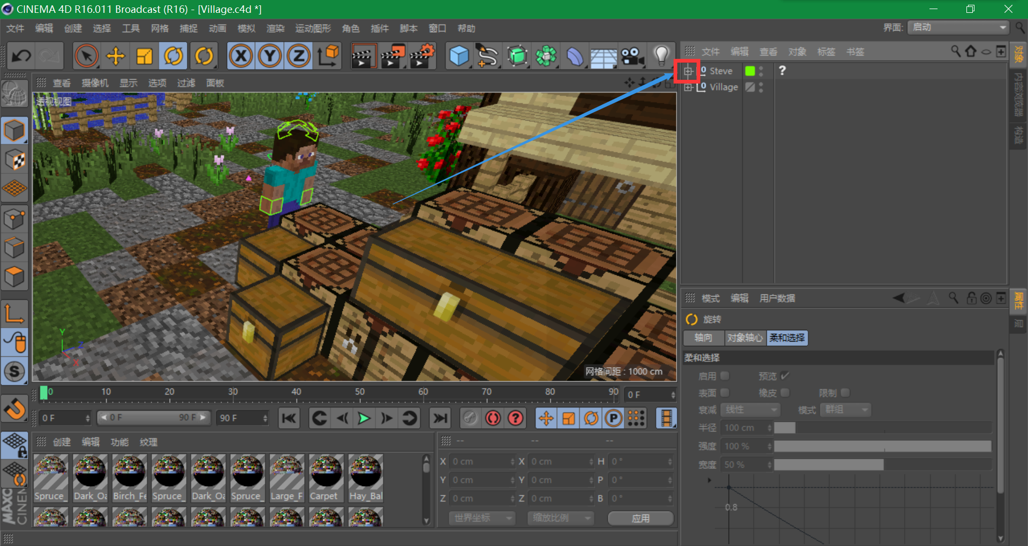Viewport: 1028px width, 546px height.
Task: Switch to 轴向 tab
Action: 704,338
